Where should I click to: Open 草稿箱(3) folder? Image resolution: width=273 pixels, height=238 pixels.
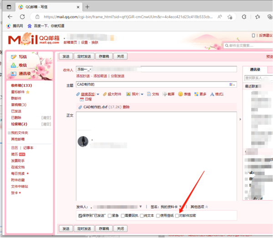19,105
